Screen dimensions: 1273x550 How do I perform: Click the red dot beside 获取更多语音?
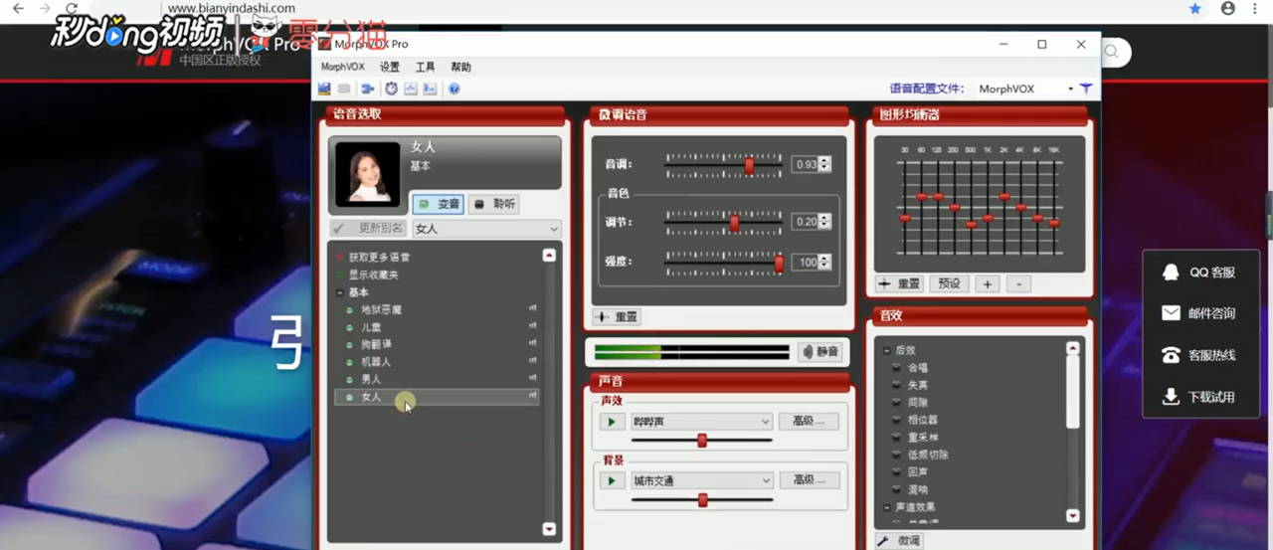339,257
